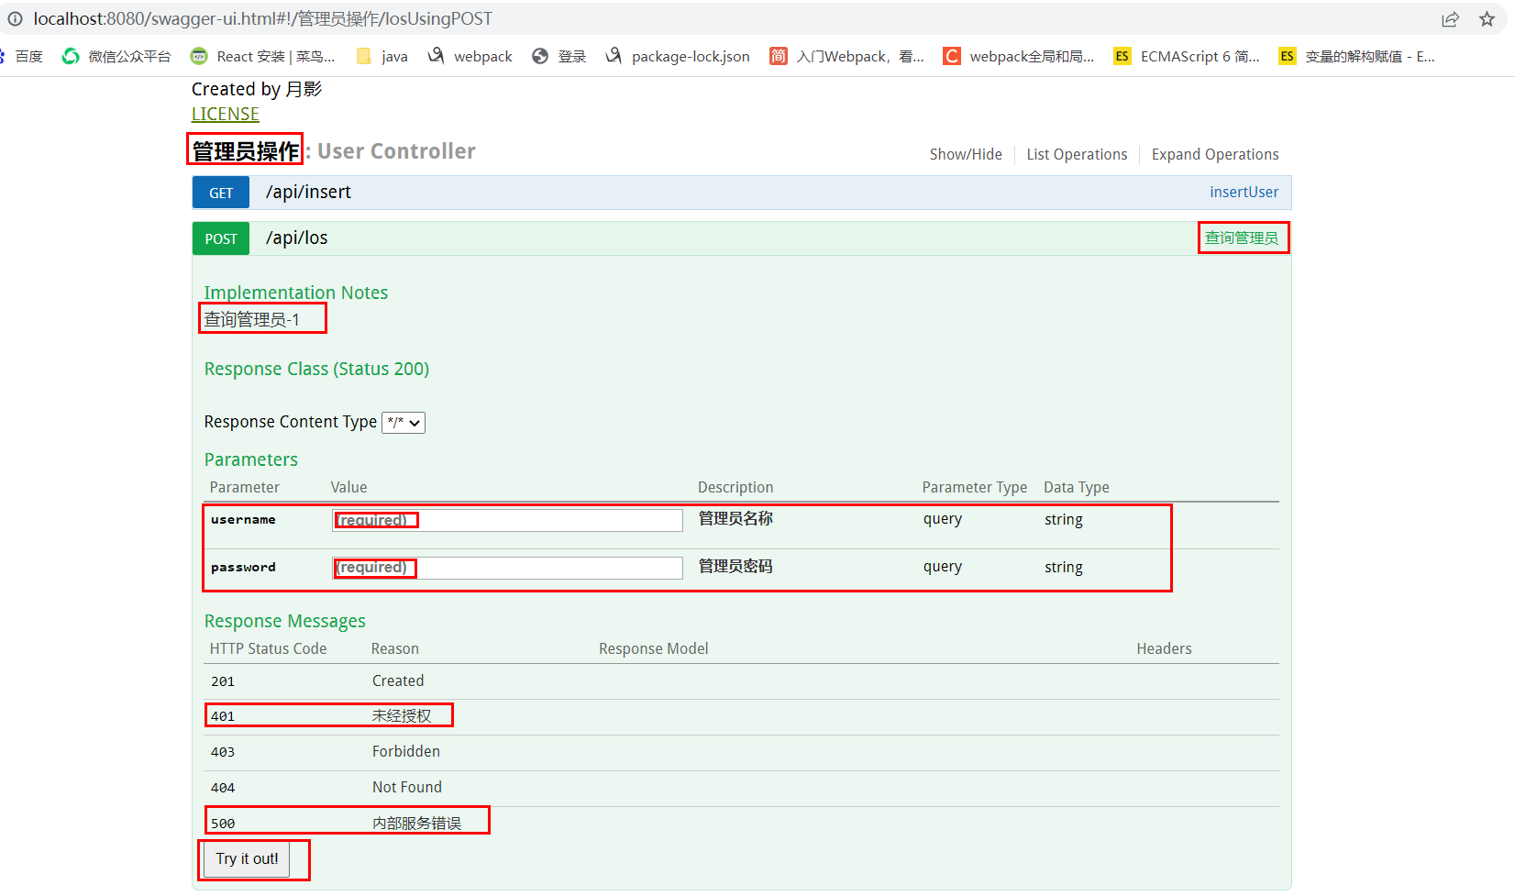1515x896 pixels.
Task: Click the site info icon in address bar
Action: click(x=15, y=19)
